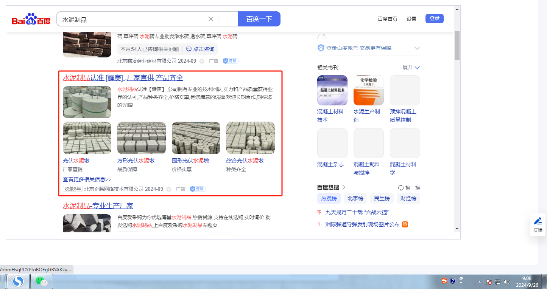The height and width of the screenshot is (289, 547).
Task: Click the thumbnail above 圆形光伏水泥墩
Action: pos(196,138)
